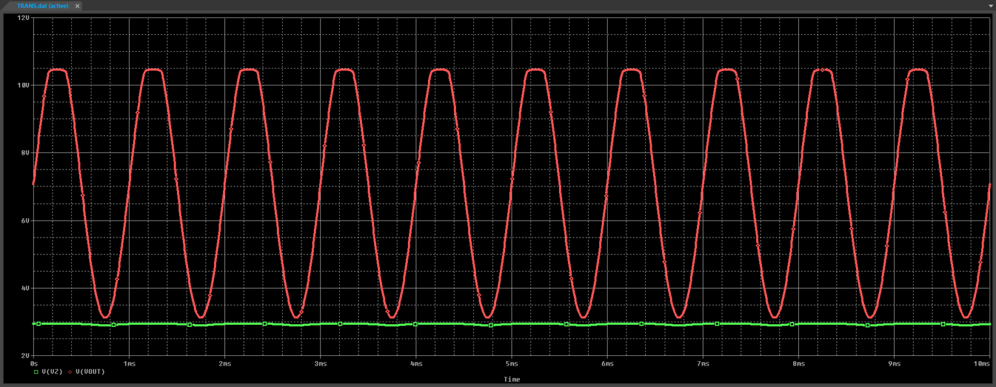The height and width of the screenshot is (387, 996).
Task: Click a marker in the waveform trough near 4ms
Action: pyautogui.click(x=387, y=310)
